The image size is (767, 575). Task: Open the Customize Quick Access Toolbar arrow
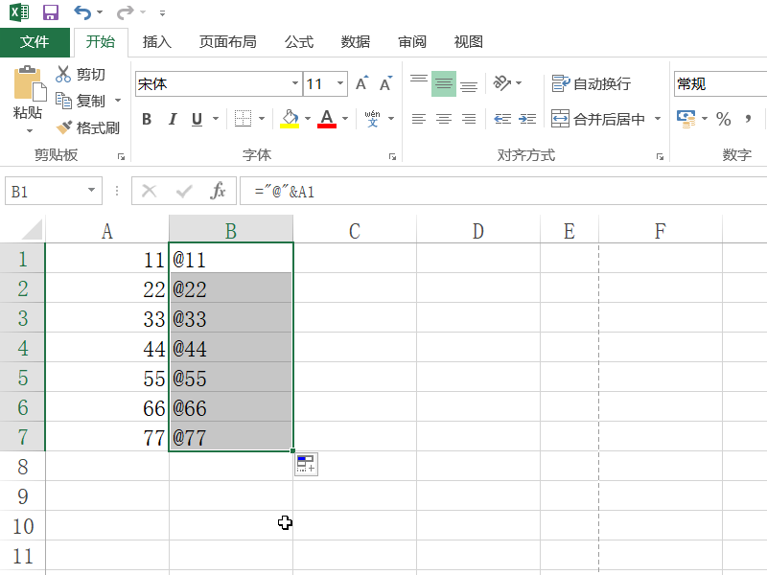(162, 13)
